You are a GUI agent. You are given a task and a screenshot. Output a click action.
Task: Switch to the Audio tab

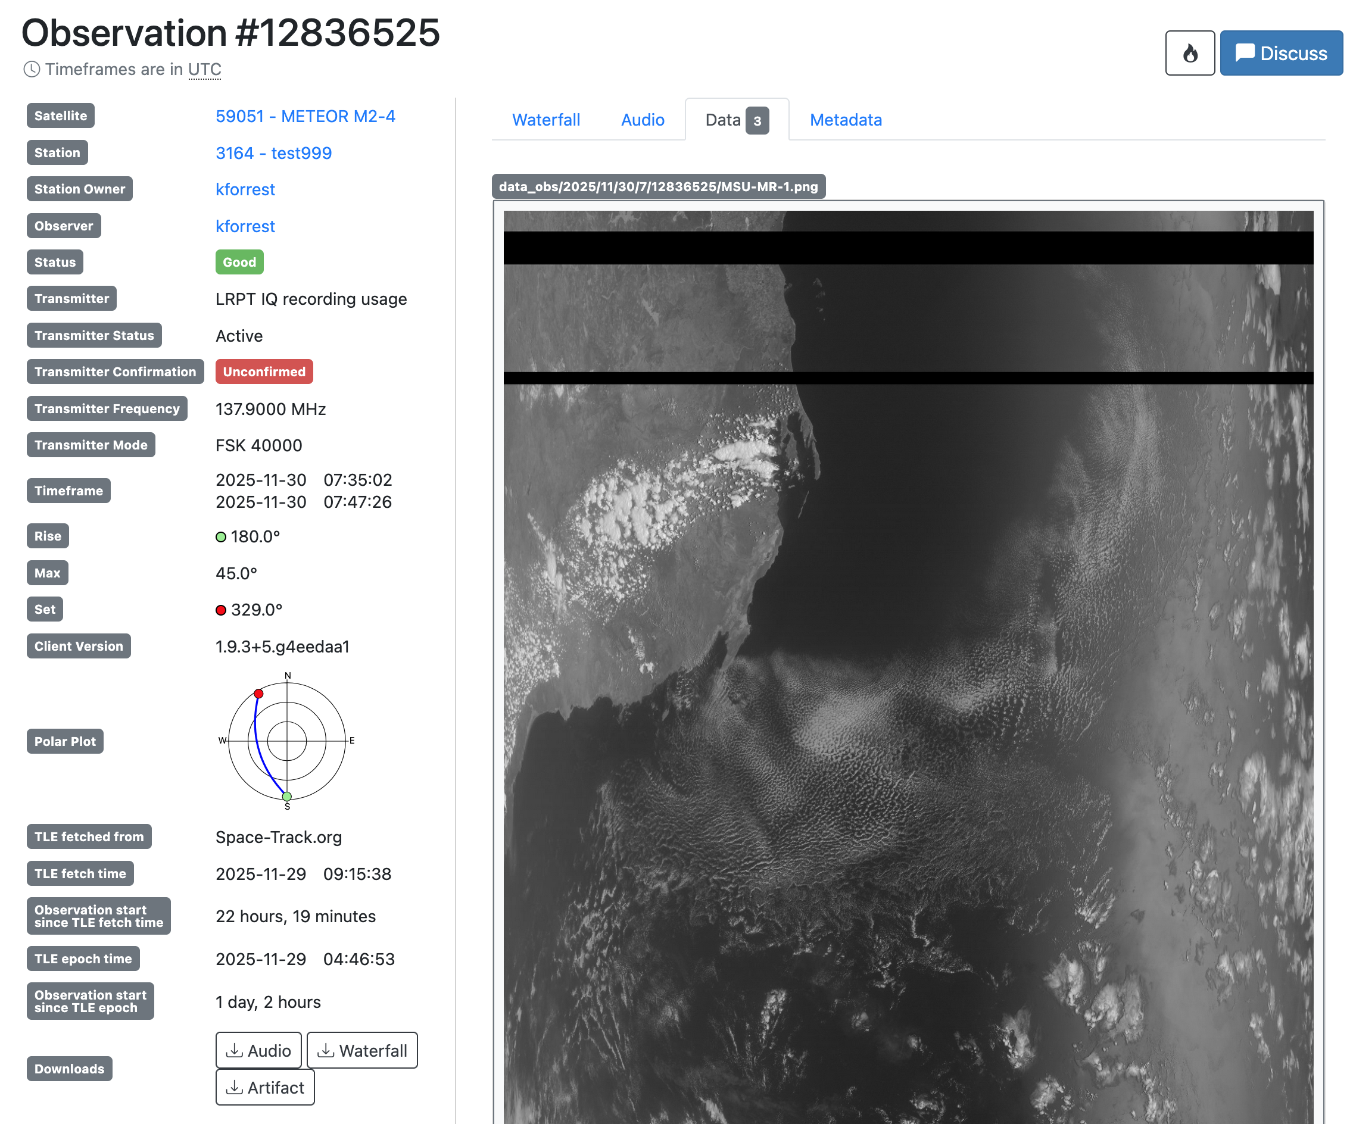[643, 120]
